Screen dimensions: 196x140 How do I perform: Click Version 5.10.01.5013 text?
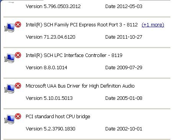pos(49,98)
